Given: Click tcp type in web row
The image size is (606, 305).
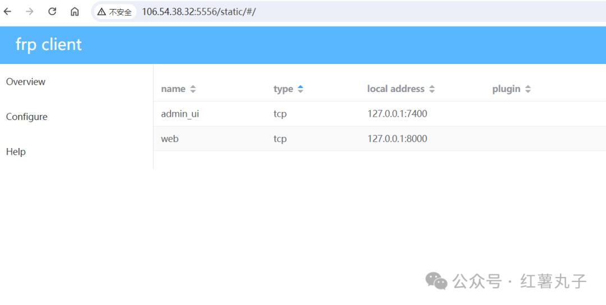Looking at the screenshot, I should point(280,139).
